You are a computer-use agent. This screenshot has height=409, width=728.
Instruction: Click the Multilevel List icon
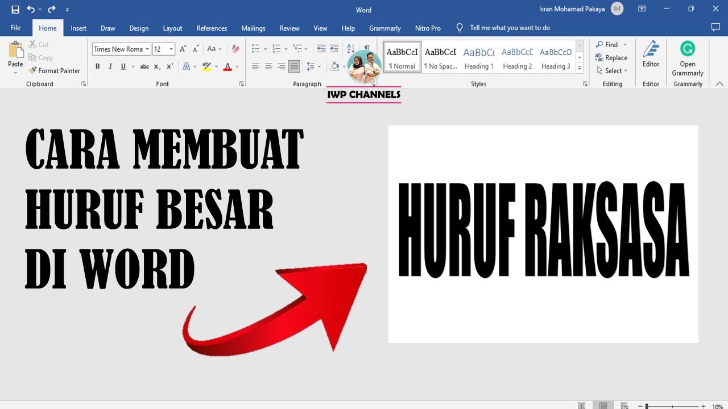pos(297,49)
